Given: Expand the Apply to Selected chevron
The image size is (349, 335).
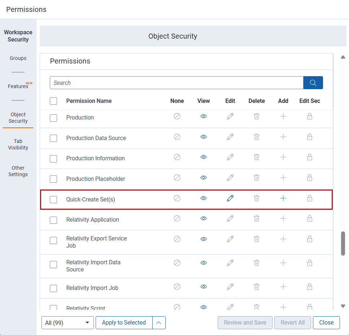Looking at the screenshot, I should pyautogui.click(x=159, y=322).
